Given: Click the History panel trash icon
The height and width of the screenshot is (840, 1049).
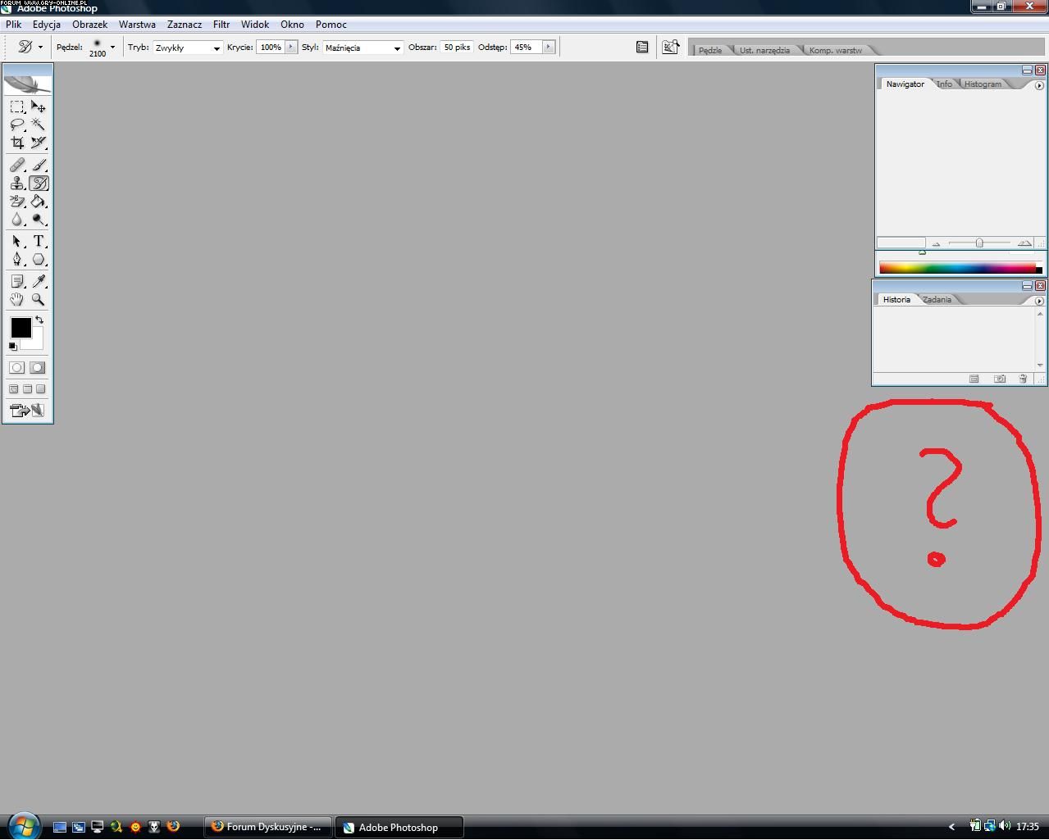Looking at the screenshot, I should pyautogui.click(x=1023, y=379).
